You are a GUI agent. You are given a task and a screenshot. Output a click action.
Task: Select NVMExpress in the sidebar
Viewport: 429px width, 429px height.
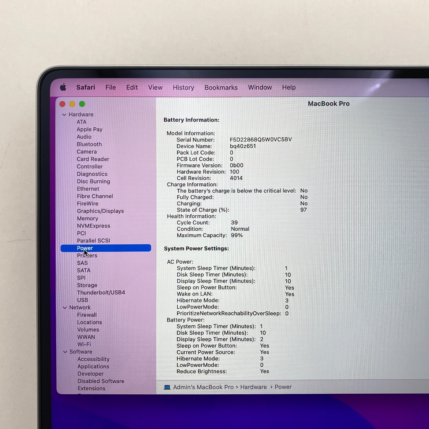pyautogui.click(x=94, y=226)
